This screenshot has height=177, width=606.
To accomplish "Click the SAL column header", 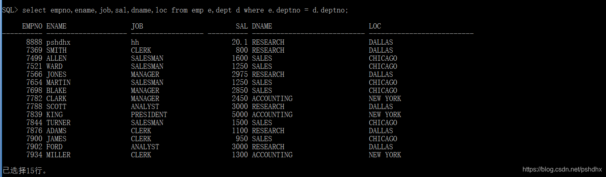I will (x=242, y=26).
